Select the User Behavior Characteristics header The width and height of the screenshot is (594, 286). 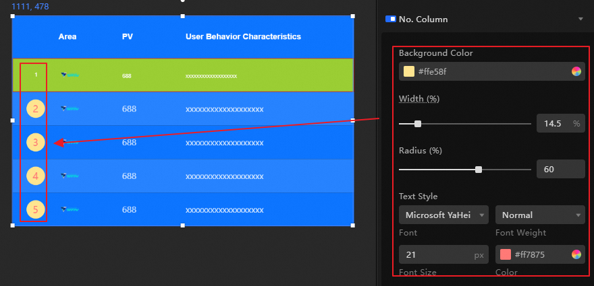(x=243, y=36)
